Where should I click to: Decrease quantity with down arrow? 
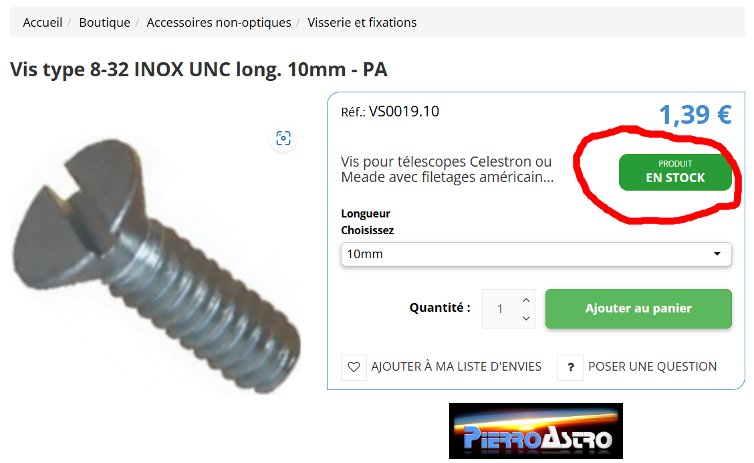tap(526, 318)
